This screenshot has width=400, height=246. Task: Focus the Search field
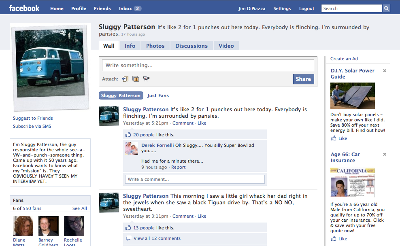pos(352,8)
